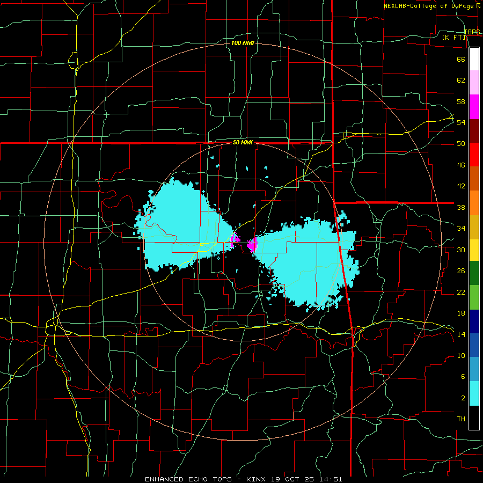The image size is (483, 483).
Task: Click the 62 legend value
Action: (461, 80)
